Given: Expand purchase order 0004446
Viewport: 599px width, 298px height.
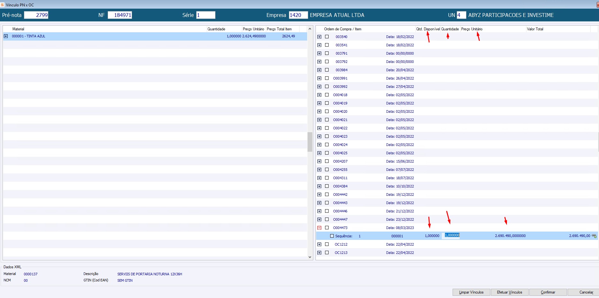Looking at the screenshot, I should point(319,211).
